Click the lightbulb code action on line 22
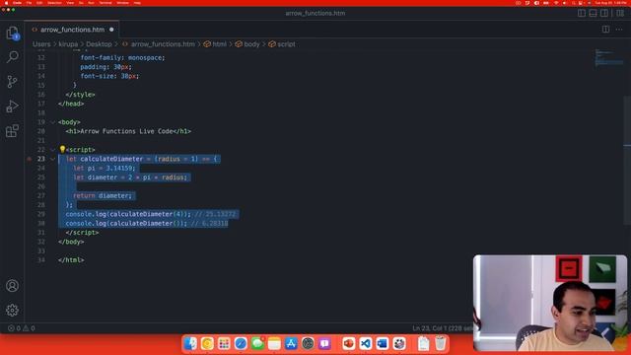Image resolution: width=631 pixels, height=355 pixels. pyautogui.click(x=62, y=149)
